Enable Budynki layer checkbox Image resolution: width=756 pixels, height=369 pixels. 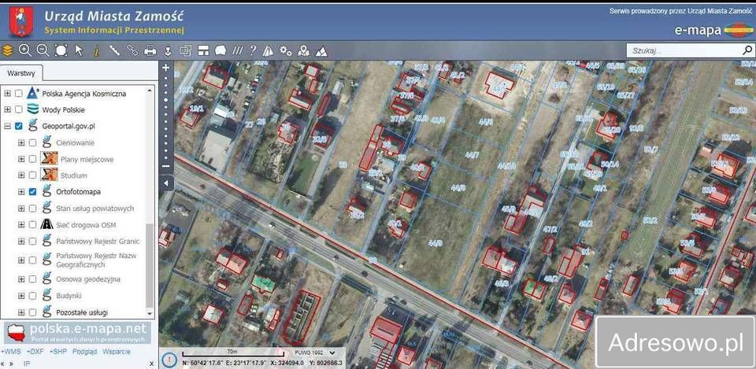coord(32,296)
